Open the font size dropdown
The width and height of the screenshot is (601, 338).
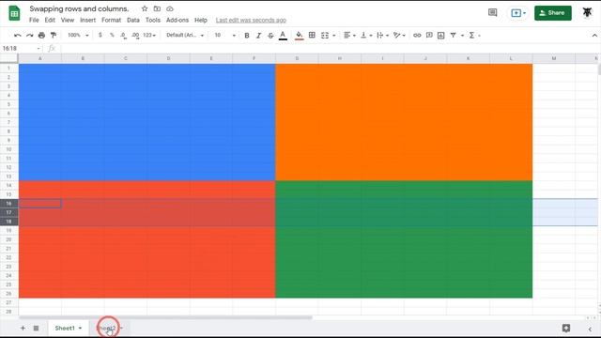click(x=224, y=36)
